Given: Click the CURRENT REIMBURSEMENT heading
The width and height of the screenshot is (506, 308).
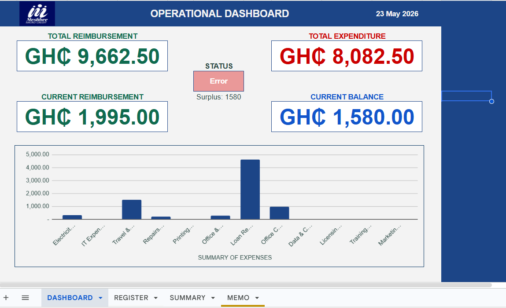Looking at the screenshot, I should (x=92, y=97).
